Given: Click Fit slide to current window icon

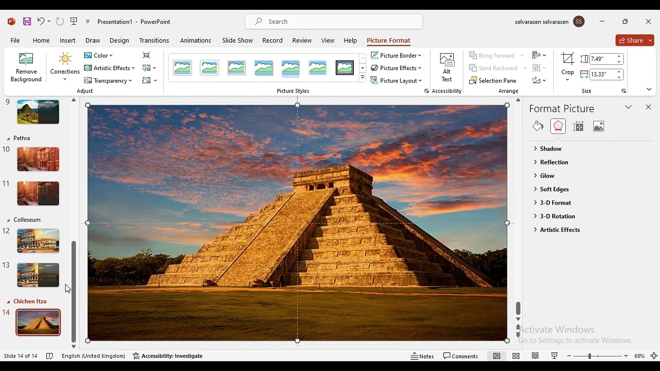Looking at the screenshot, I should (654, 356).
